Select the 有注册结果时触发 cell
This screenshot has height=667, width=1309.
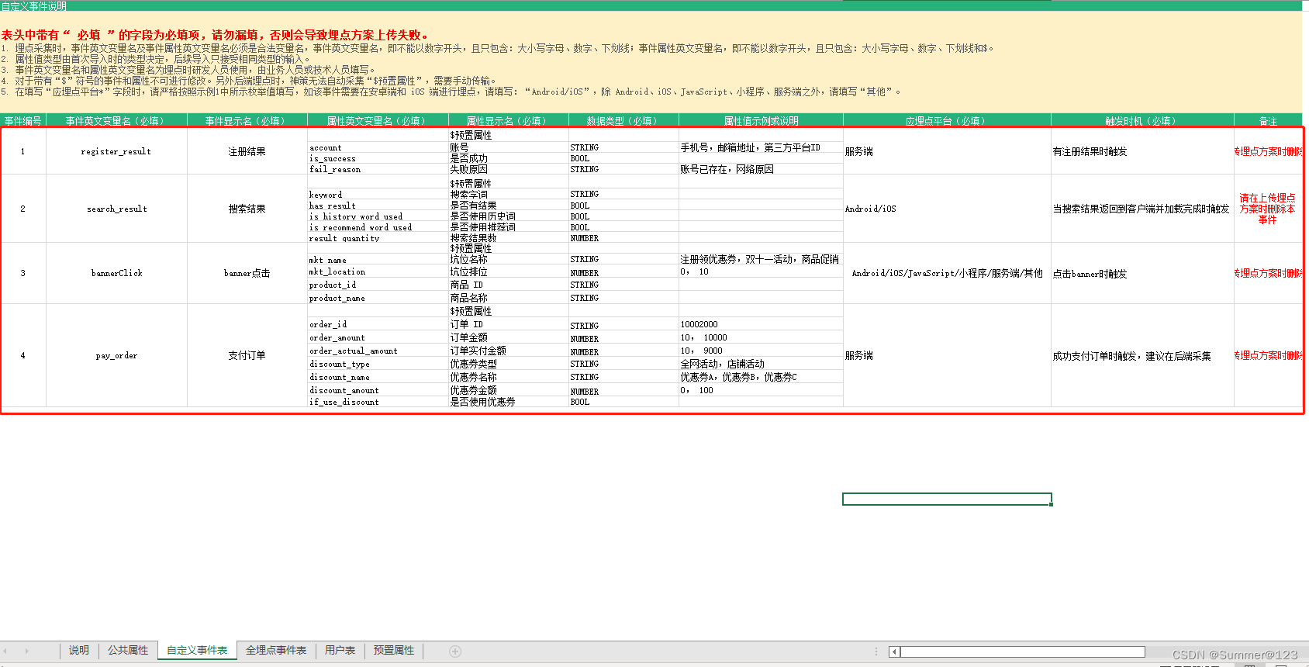(1142, 151)
